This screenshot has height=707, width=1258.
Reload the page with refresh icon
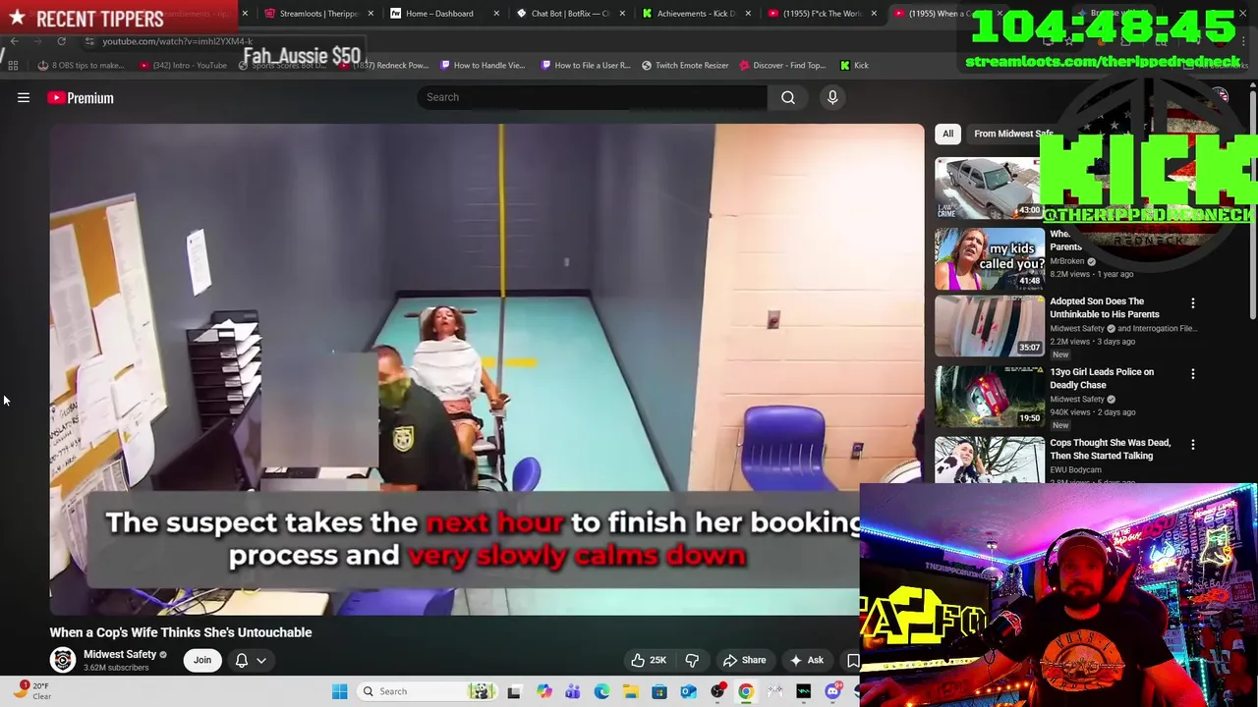pos(61,41)
